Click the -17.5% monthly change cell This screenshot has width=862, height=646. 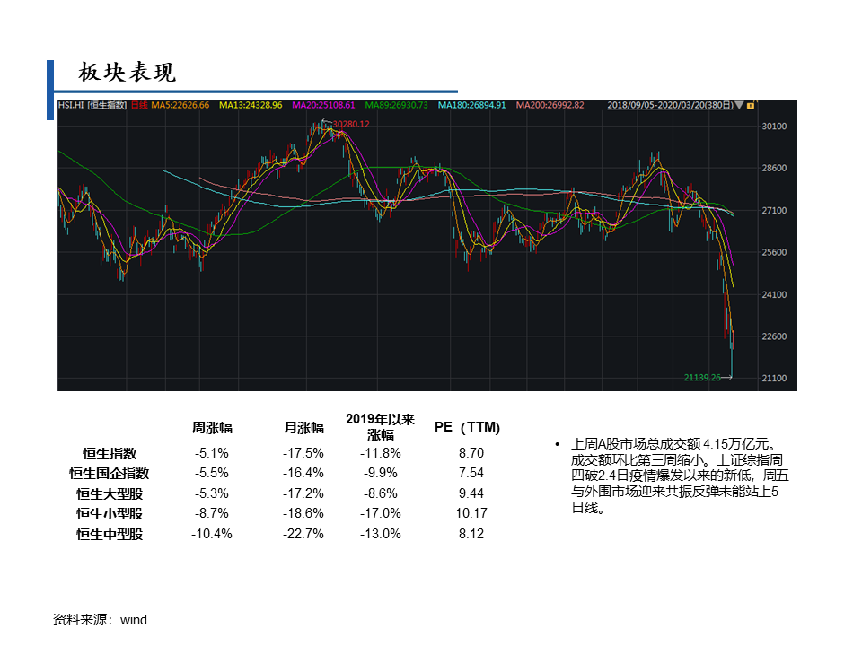[x=303, y=453]
